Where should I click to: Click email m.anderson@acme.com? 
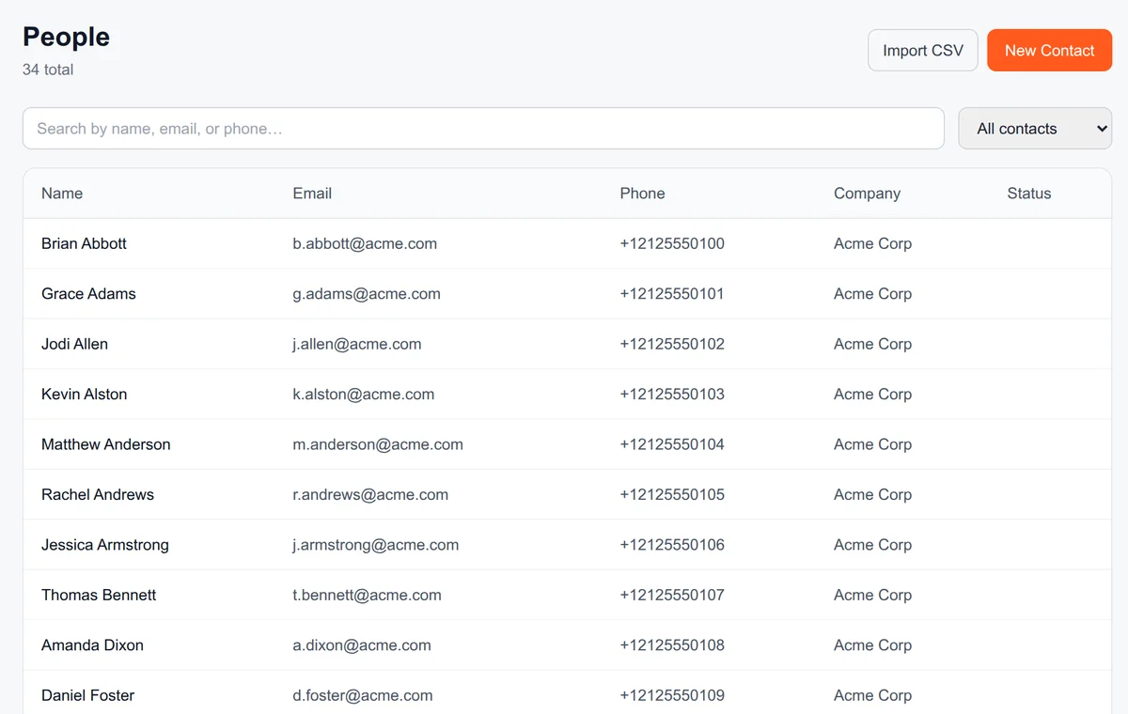(x=378, y=444)
